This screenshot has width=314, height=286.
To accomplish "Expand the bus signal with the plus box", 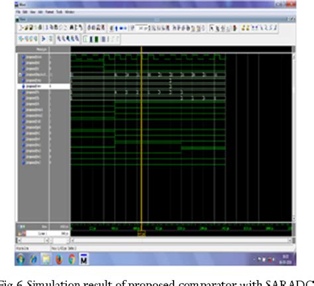I will click(20, 75).
